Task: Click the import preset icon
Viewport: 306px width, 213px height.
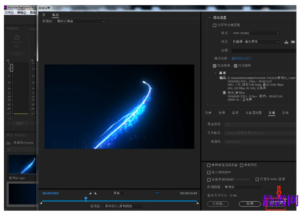Action: click(x=293, y=42)
